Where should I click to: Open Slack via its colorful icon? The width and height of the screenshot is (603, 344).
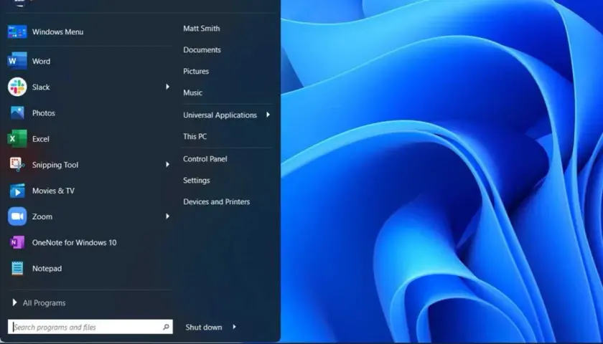17,87
